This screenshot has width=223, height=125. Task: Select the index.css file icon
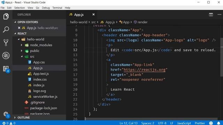point(30,80)
